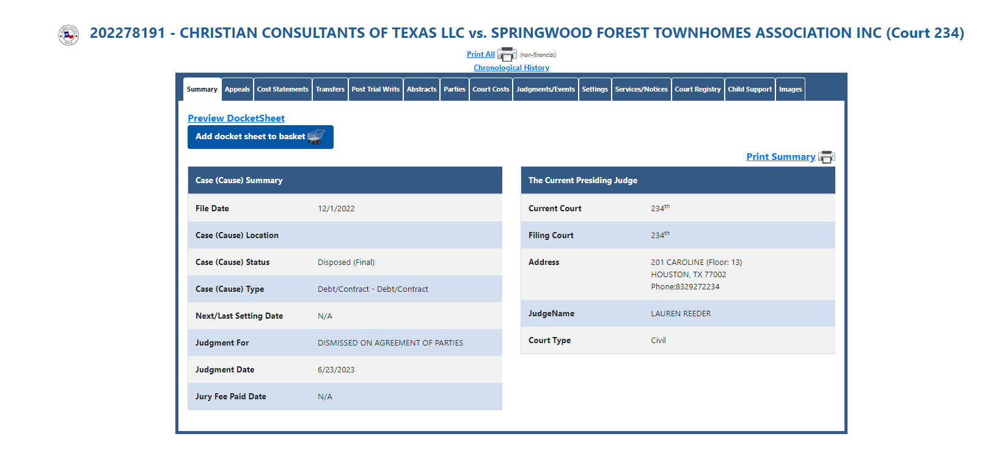Click the county seal logo icon

[x=68, y=35]
